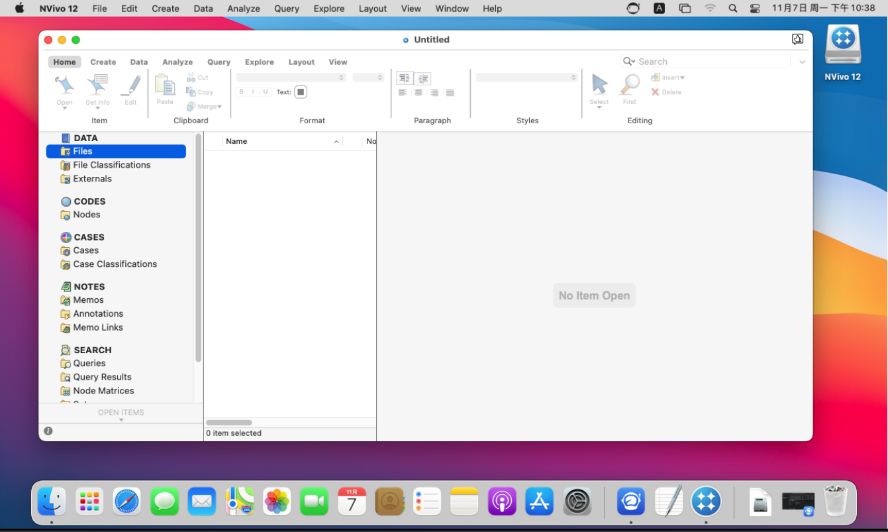Toggle Italic formatting button
888x532 pixels.
[x=253, y=92]
